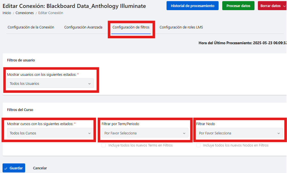
Task: Click the Filtros del Curso heading
Action: point(20,110)
